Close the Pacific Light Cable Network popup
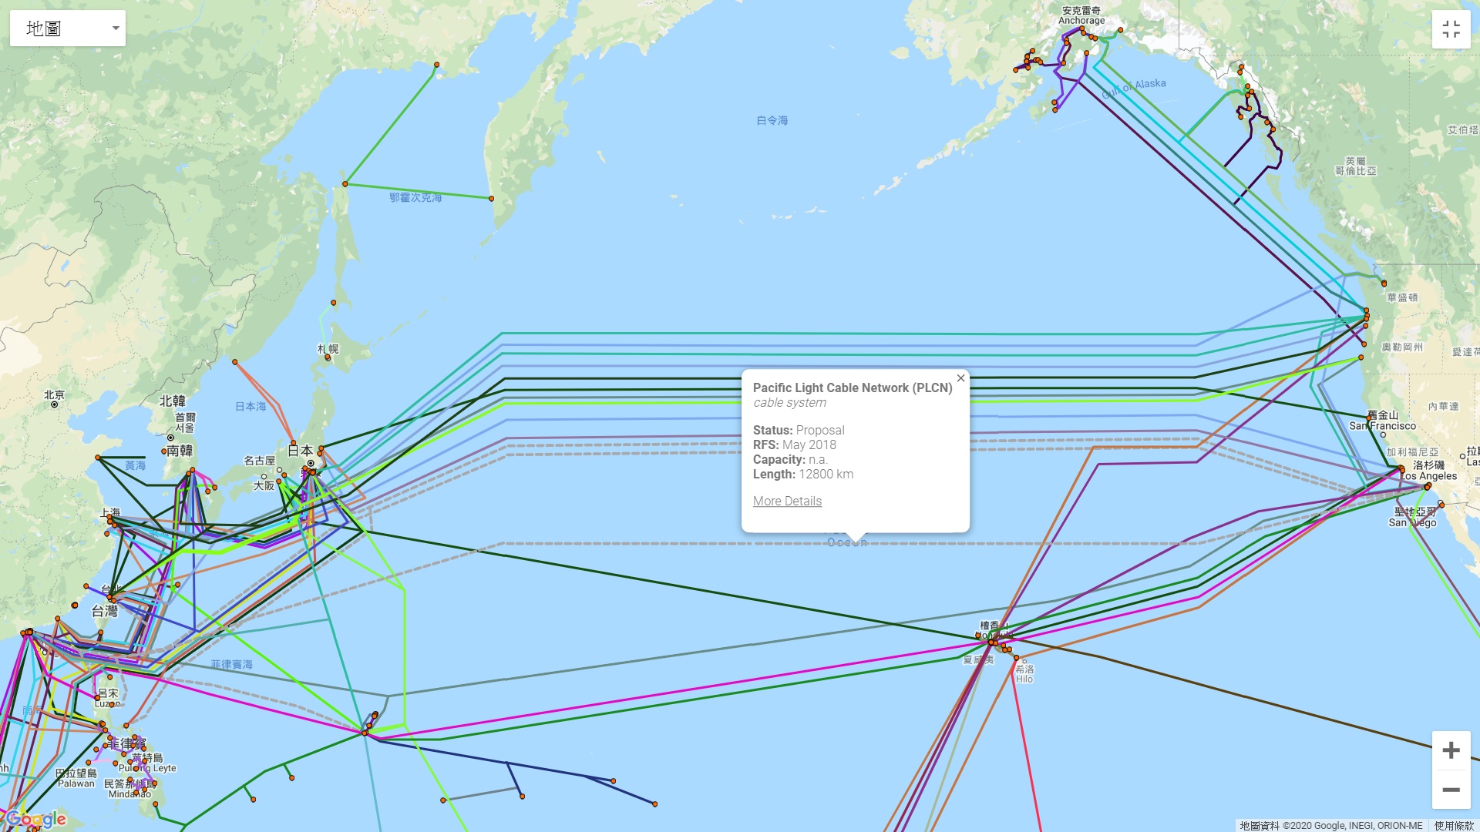1480x832 pixels. [x=960, y=378]
